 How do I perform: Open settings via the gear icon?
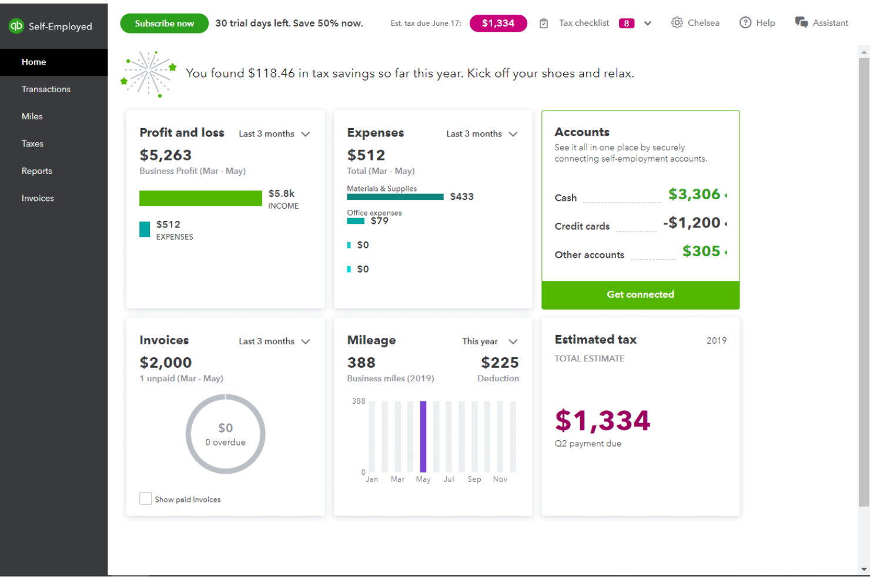(675, 22)
